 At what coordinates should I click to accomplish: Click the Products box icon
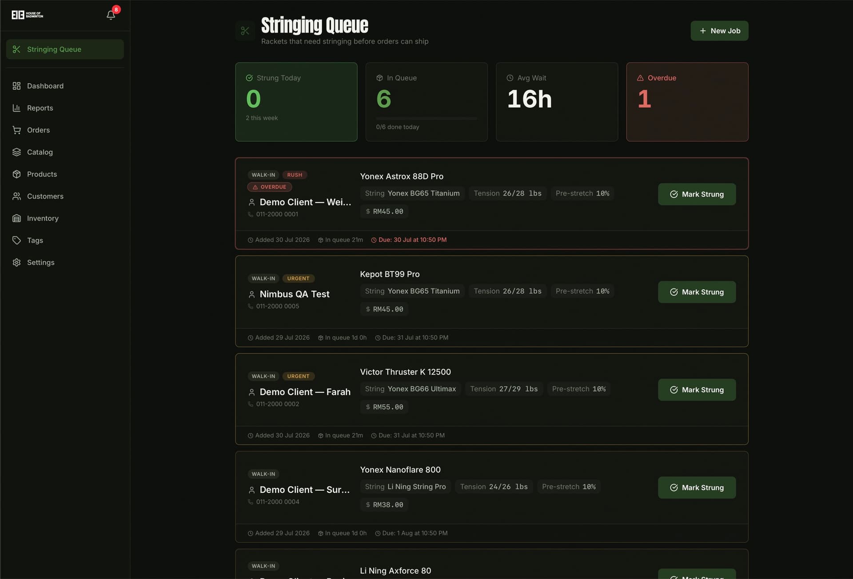[x=16, y=174]
